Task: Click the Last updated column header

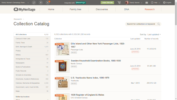Action: pos(135,39)
